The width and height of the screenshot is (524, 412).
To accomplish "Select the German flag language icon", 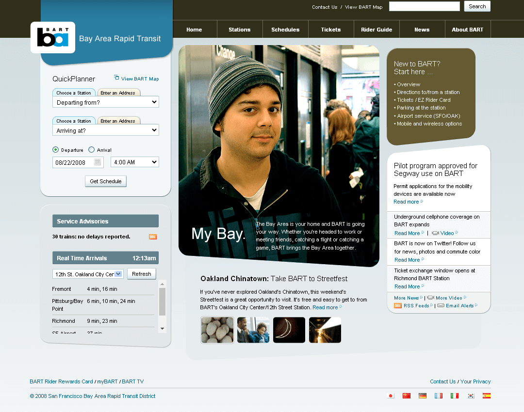I will (x=423, y=396).
